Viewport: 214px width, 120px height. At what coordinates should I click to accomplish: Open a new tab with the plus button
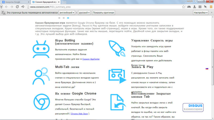coord(64,2)
